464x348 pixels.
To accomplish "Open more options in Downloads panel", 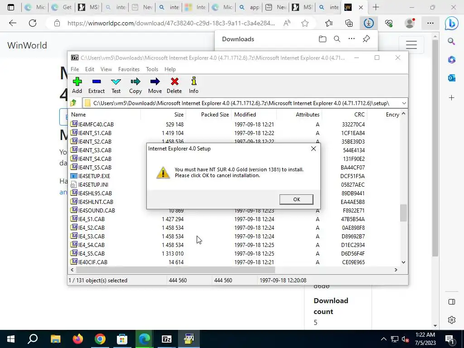I will pyautogui.click(x=352, y=39).
